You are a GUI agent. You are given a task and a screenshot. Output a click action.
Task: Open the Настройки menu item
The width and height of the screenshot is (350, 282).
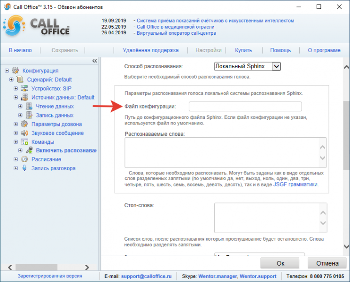point(209,50)
